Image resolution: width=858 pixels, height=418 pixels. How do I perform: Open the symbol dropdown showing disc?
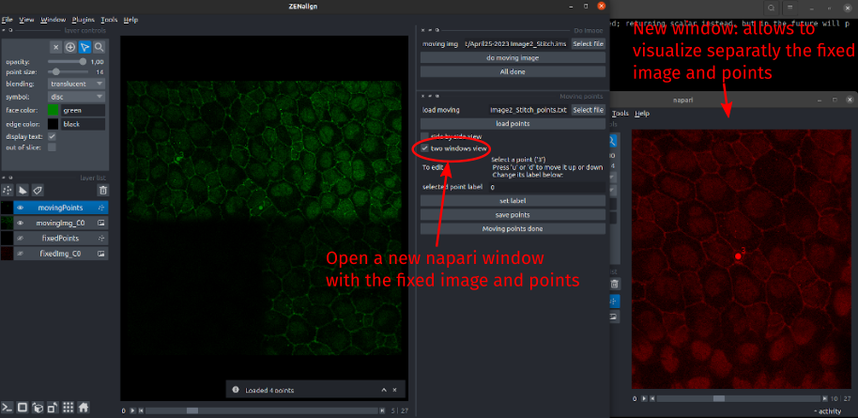(76, 97)
